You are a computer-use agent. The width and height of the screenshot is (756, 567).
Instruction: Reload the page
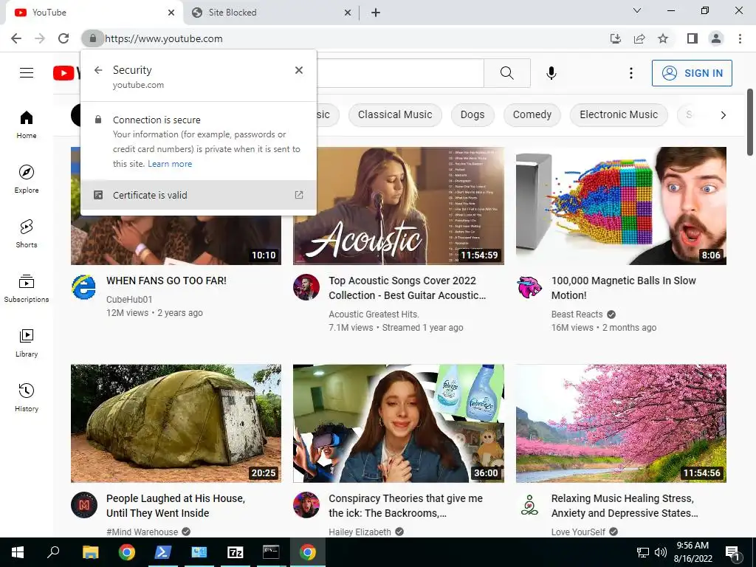pos(63,38)
